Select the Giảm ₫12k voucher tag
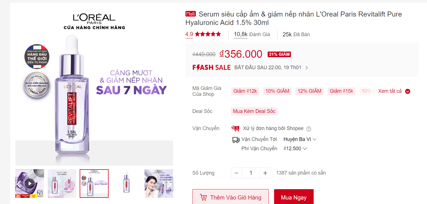Screen dimensions: 427x204 click(245, 91)
